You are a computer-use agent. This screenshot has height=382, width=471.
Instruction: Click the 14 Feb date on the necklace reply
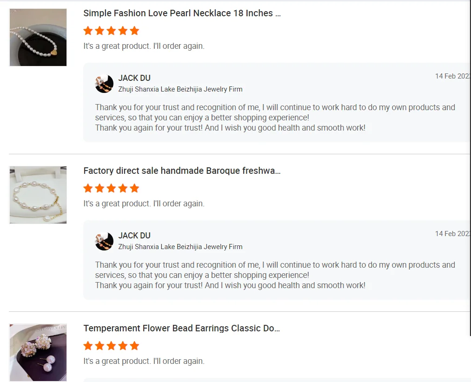(x=452, y=76)
